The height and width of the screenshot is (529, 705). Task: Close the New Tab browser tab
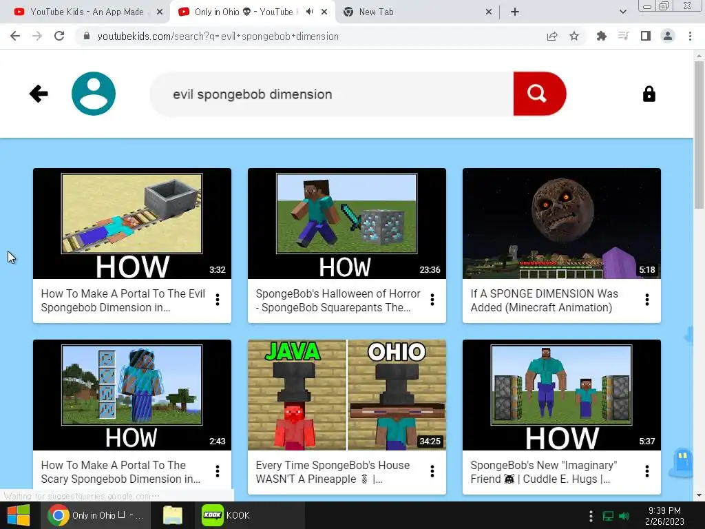[x=489, y=12]
